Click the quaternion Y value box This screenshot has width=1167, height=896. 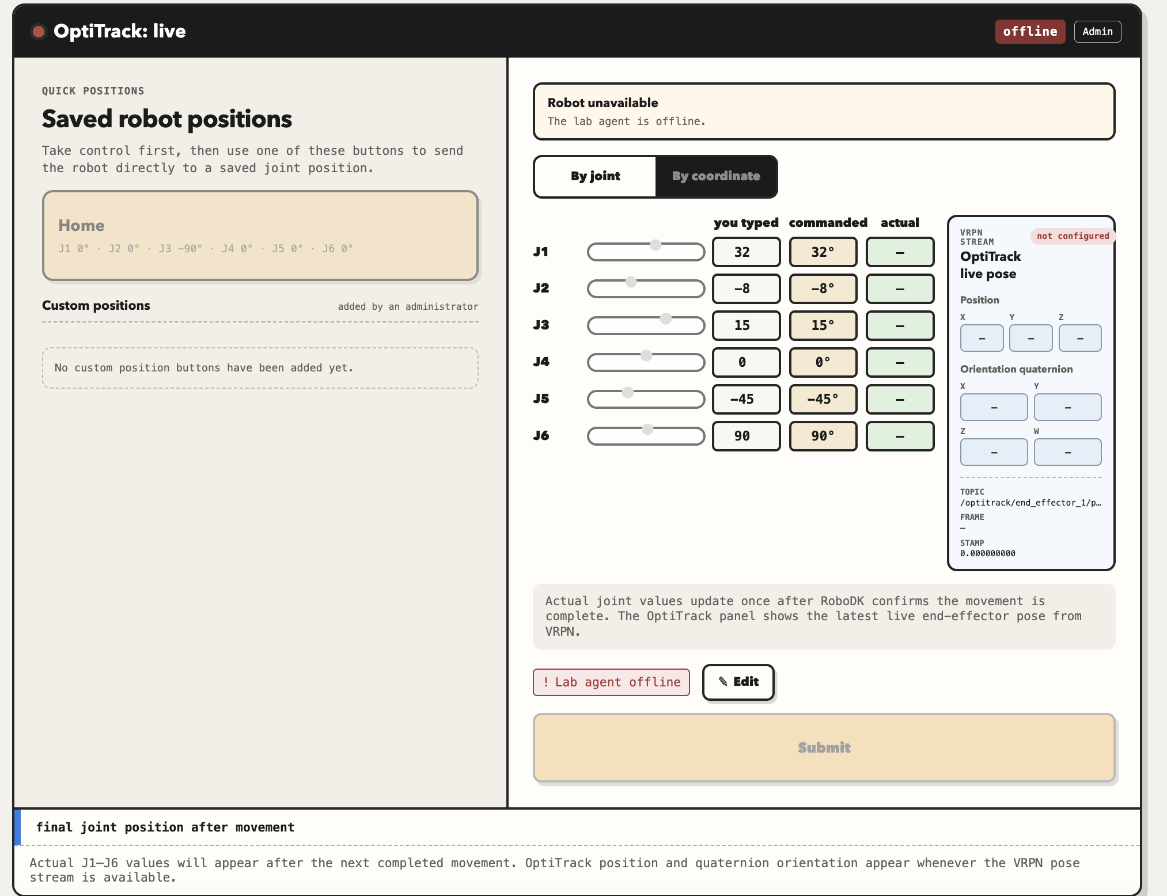[1067, 407]
